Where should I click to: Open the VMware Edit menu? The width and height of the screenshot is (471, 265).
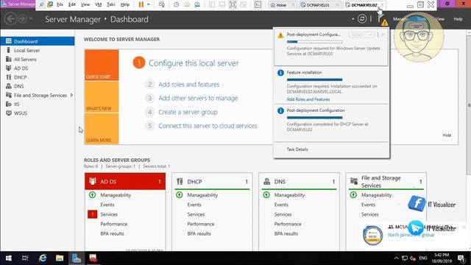click(x=72, y=4)
